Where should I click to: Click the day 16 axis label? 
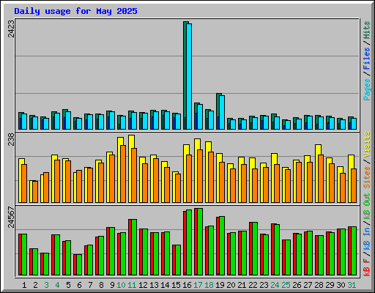[x=187, y=285]
